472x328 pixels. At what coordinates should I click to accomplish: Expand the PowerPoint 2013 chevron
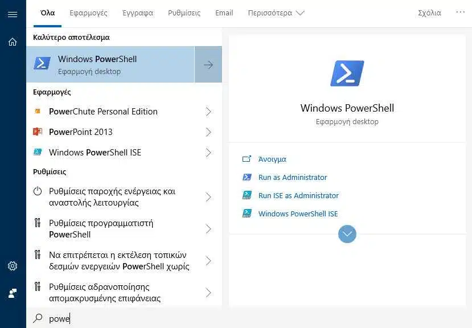point(208,132)
